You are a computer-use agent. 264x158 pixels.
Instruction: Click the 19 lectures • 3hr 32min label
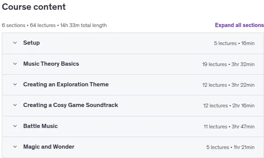228,64
